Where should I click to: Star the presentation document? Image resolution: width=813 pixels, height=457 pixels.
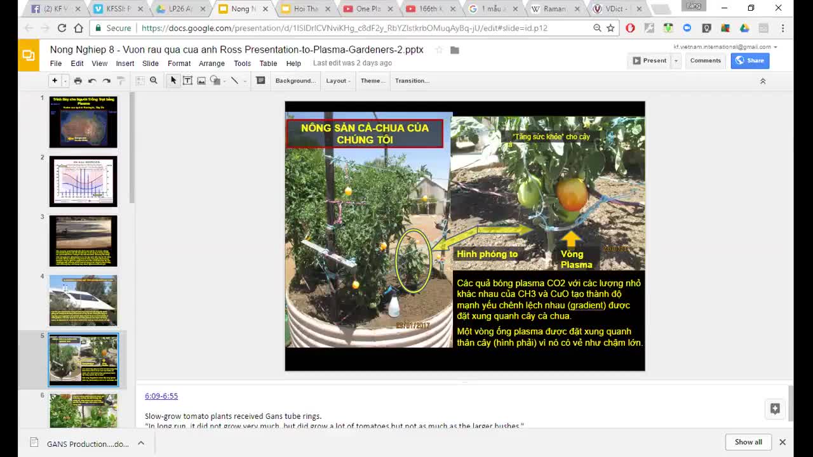(x=439, y=50)
